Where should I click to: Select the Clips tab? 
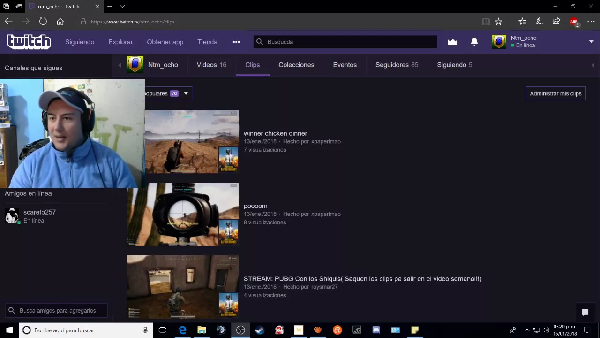[x=252, y=65]
